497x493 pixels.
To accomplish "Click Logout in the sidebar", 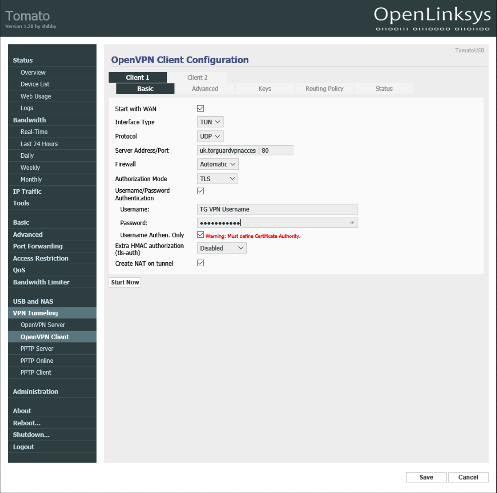I will (x=52, y=447).
